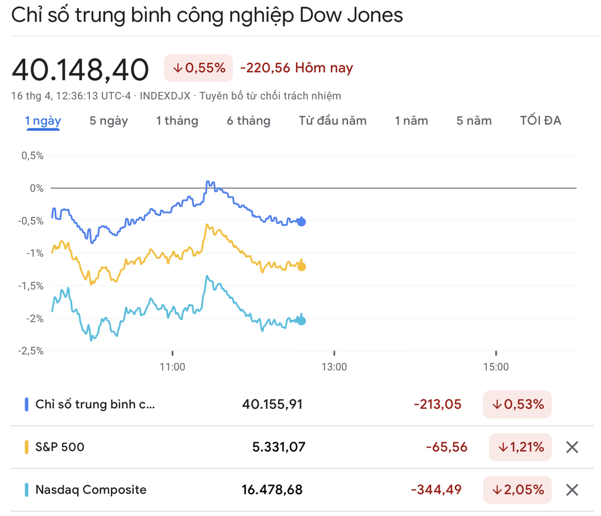Switch to the 5 ngày tab
Screen dimensions: 601x516
(108, 121)
